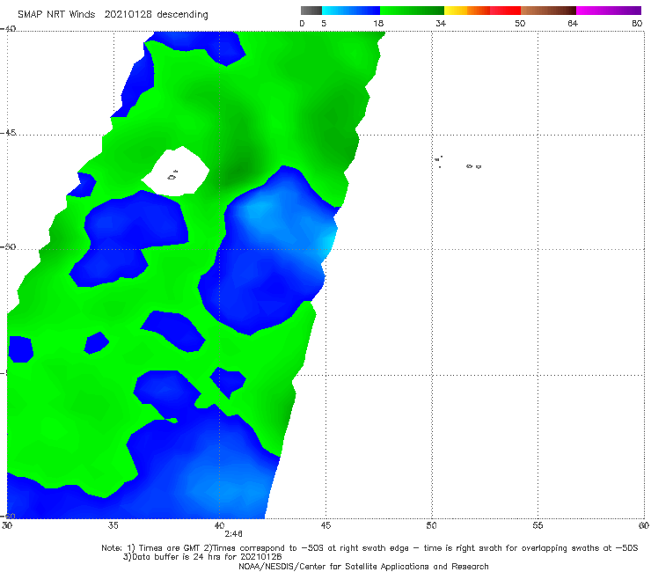651x572 pixels.
Task: Click the longitude axis label '45'
Action: 325,526
